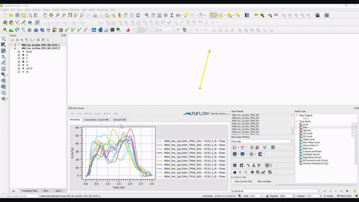
Task: Enable the Show as dates checkbox
Action: [255, 181]
